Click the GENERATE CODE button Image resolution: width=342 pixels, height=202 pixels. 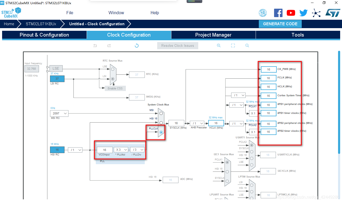[x=280, y=24]
